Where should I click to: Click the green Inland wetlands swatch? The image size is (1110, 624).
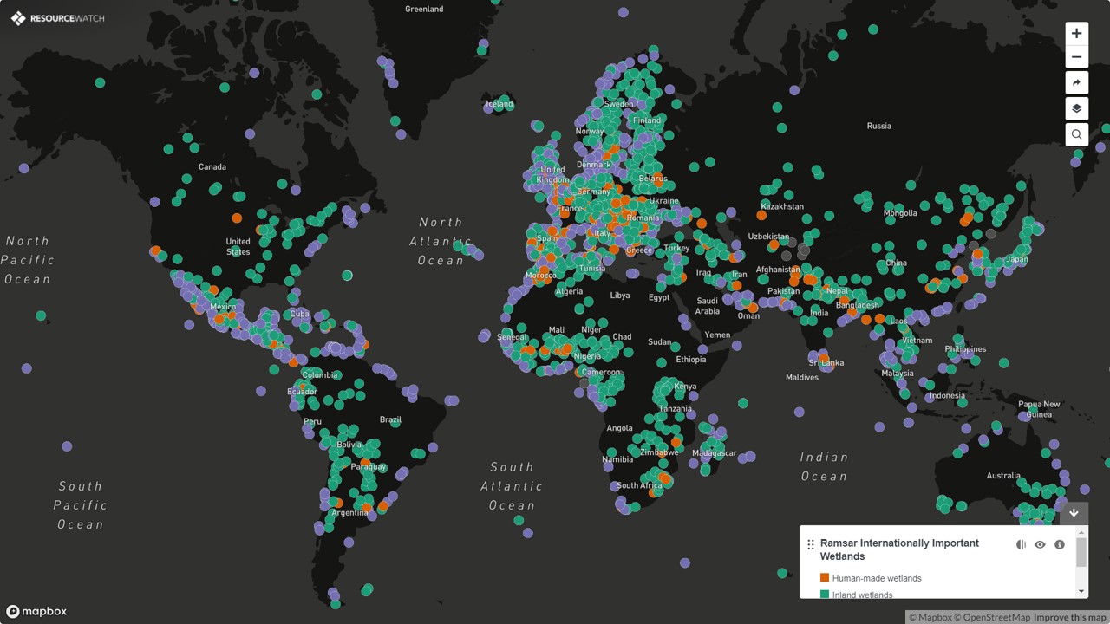click(x=825, y=595)
